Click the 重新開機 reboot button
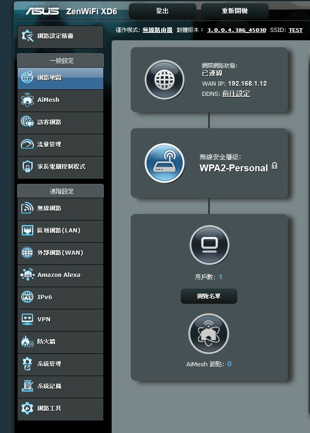 pyautogui.click(x=235, y=11)
